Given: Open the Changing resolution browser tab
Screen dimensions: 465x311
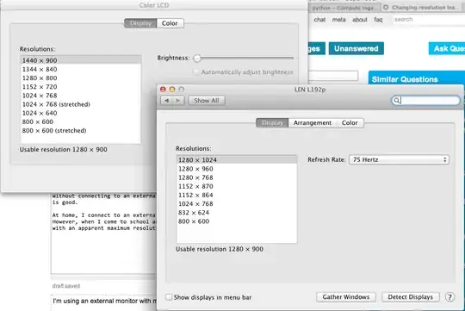Looking at the screenshot, I should click(x=423, y=8).
